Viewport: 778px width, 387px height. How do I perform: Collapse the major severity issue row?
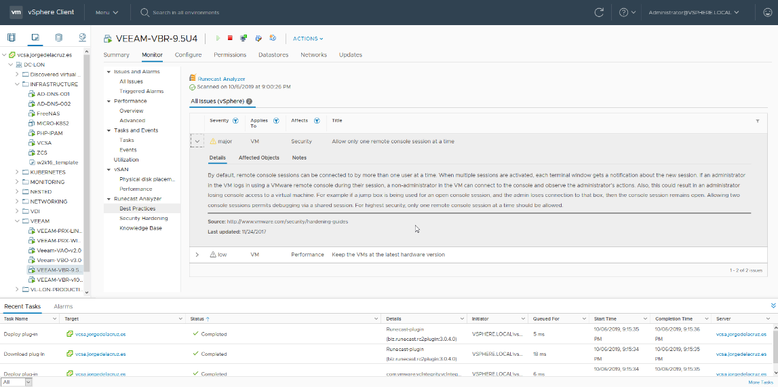(x=197, y=141)
